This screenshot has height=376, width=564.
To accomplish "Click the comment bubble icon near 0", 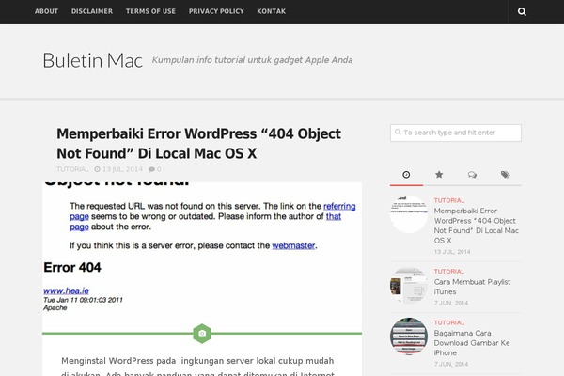I will (x=151, y=169).
